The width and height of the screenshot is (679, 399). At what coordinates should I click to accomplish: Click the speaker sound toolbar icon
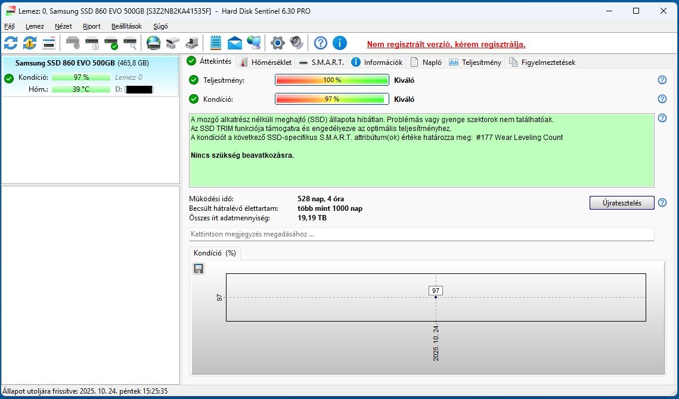tap(297, 43)
